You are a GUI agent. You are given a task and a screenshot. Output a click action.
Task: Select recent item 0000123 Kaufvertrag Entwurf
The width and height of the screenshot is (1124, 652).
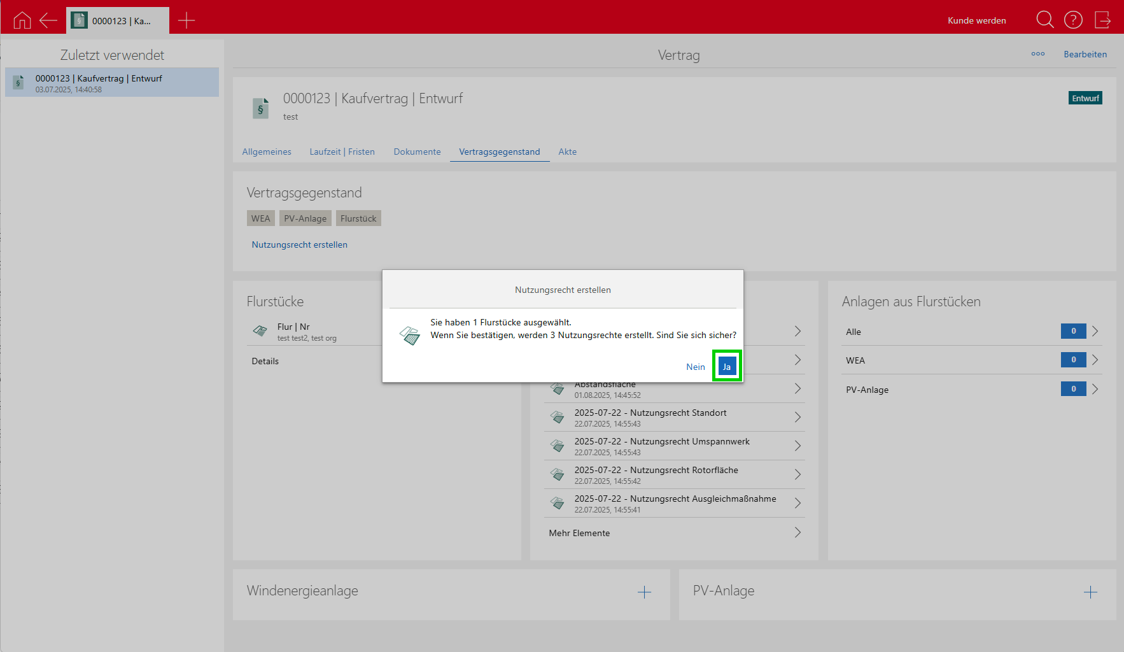click(112, 83)
